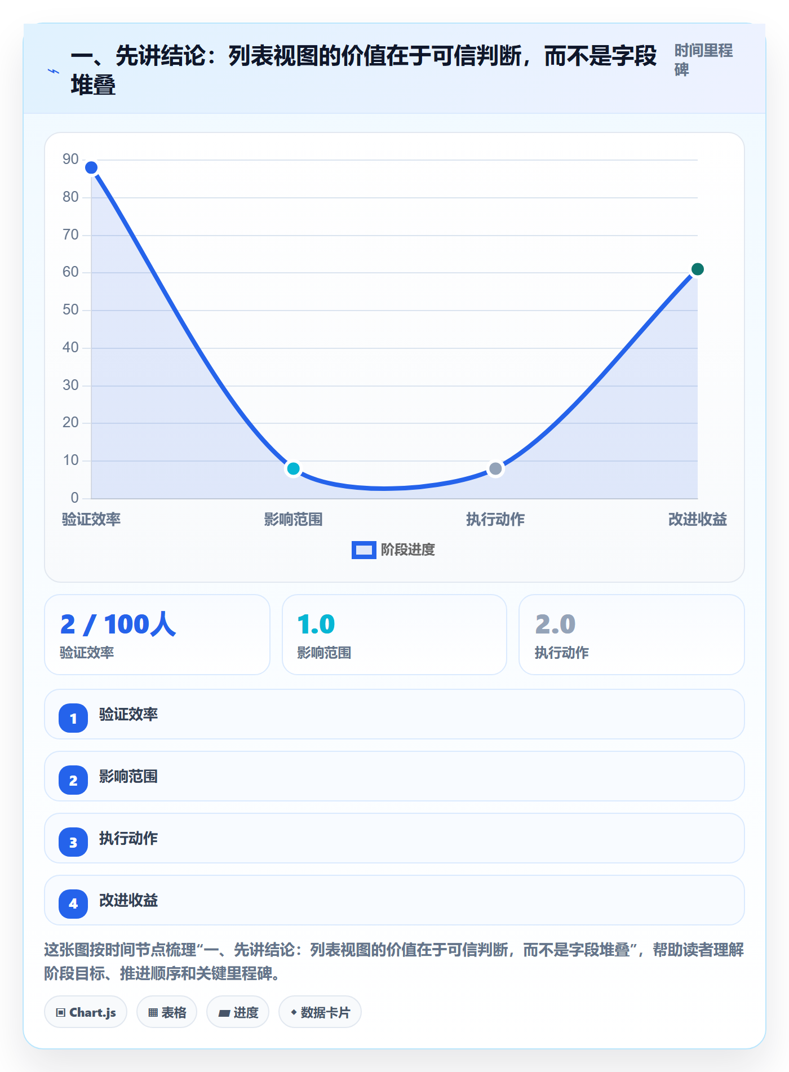Click the y-axis value 90
This screenshot has width=789, height=1072.
pyautogui.click(x=70, y=160)
